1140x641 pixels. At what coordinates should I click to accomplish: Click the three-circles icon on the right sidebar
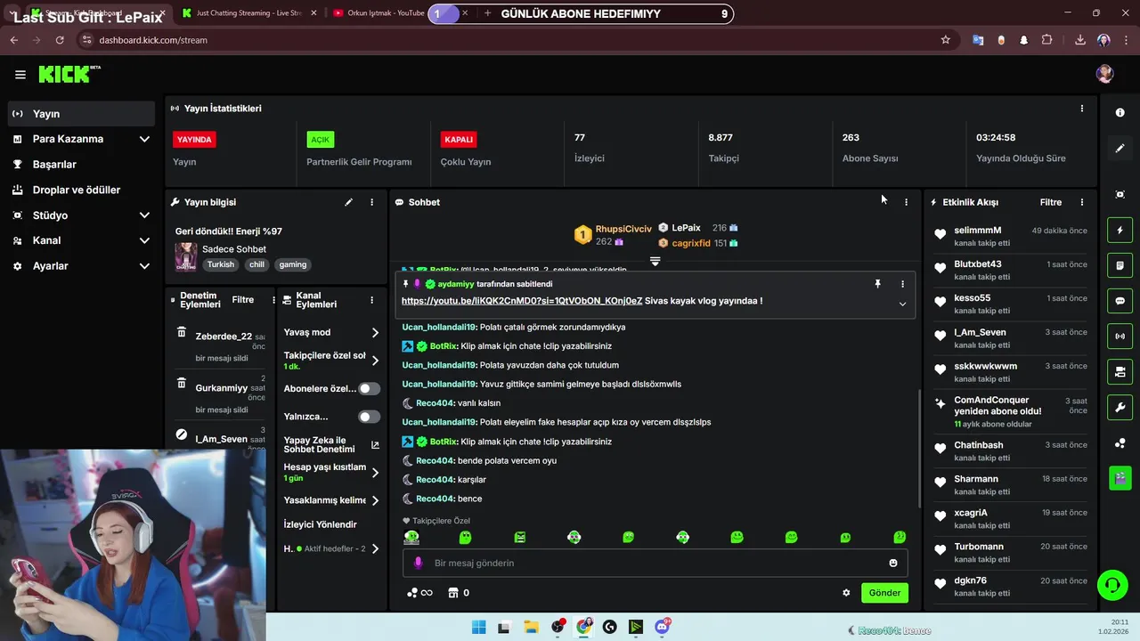pos(1120,443)
